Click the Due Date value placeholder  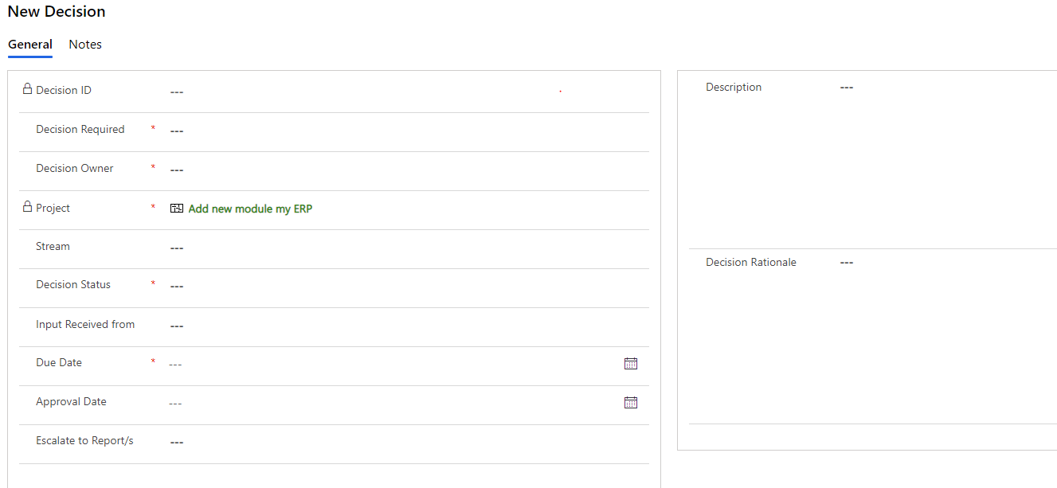[x=176, y=363]
